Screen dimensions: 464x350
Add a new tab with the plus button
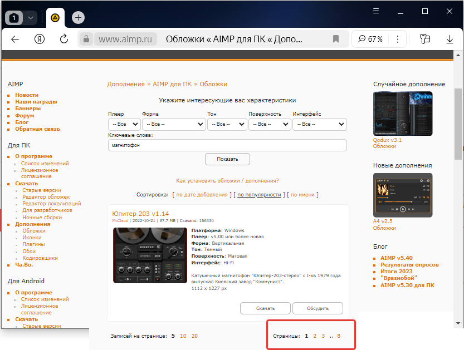pos(78,18)
